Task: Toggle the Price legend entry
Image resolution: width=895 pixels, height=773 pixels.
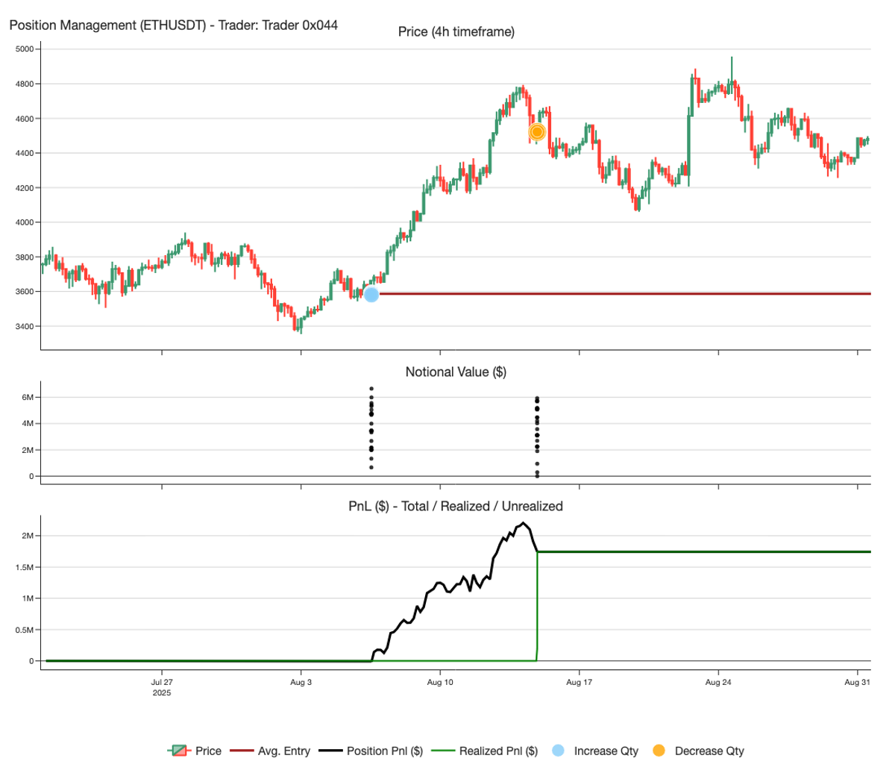Action: point(194,751)
